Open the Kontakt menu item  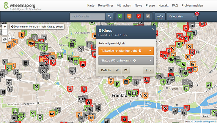point(163,6)
